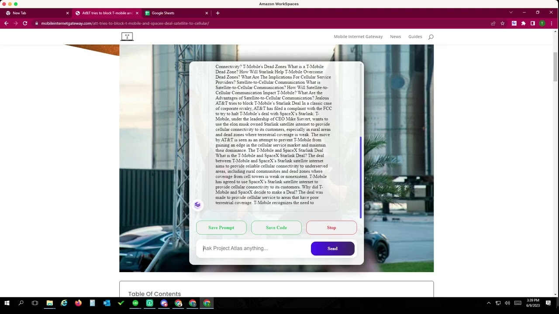Click the address bar URL
The height and width of the screenshot is (314, 559).
pyautogui.click(x=125, y=23)
